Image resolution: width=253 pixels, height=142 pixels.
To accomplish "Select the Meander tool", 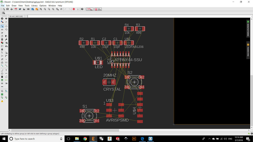I will [2, 63].
